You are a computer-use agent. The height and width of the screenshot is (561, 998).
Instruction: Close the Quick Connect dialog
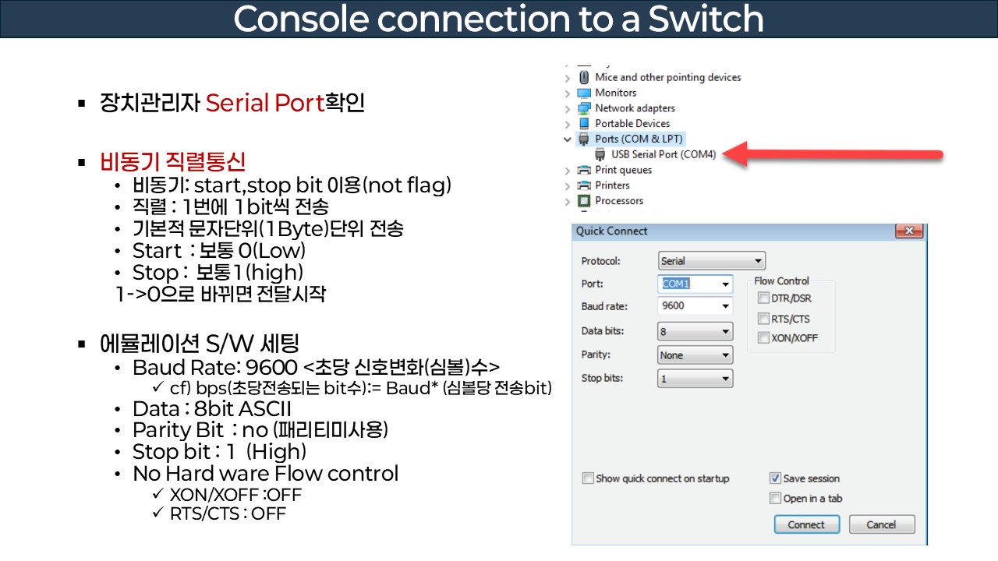click(x=908, y=231)
